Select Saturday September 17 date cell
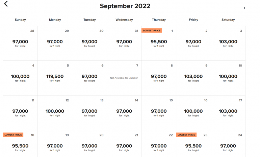Viewport: 260px width, 157px height. [x=228, y=112]
